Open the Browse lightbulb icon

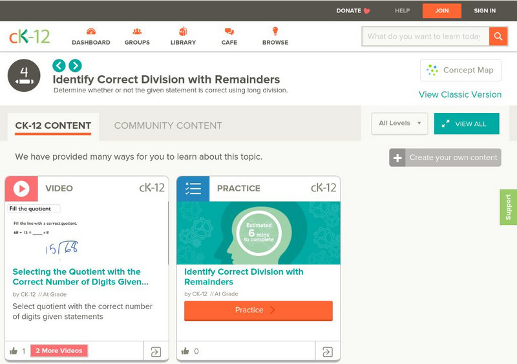pyautogui.click(x=275, y=31)
